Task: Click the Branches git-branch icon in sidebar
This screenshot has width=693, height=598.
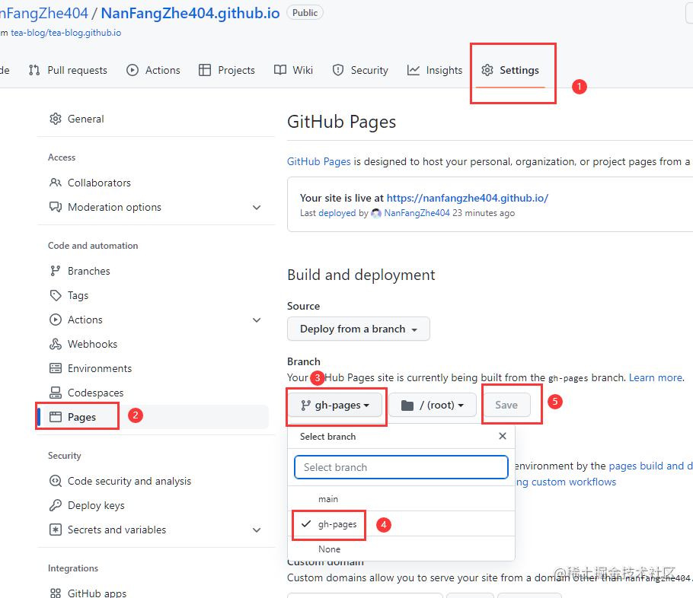Action: pyautogui.click(x=56, y=271)
